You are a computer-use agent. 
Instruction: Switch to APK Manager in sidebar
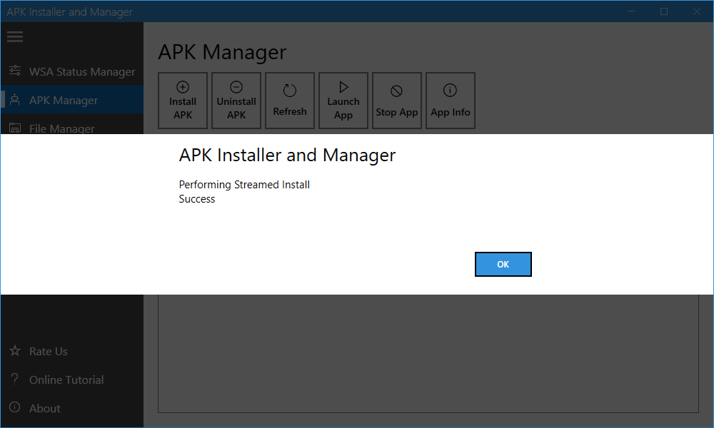click(x=64, y=101)
